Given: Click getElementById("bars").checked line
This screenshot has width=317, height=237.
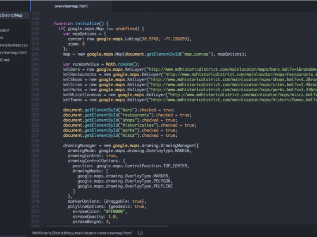Looking at the screenshot, I should click(x=118, y=110).
